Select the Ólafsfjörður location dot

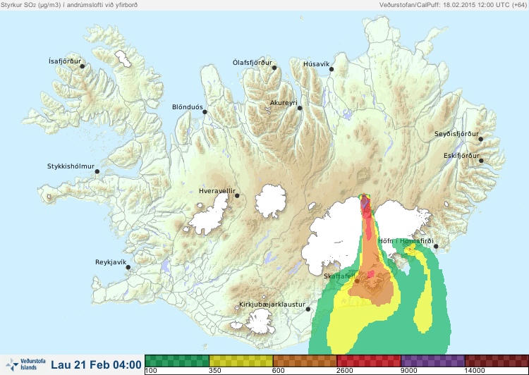tap(274, 68)
